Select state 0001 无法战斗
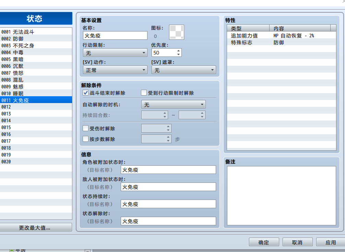Viewport: 345px width, 252px height. click(36, 32)
